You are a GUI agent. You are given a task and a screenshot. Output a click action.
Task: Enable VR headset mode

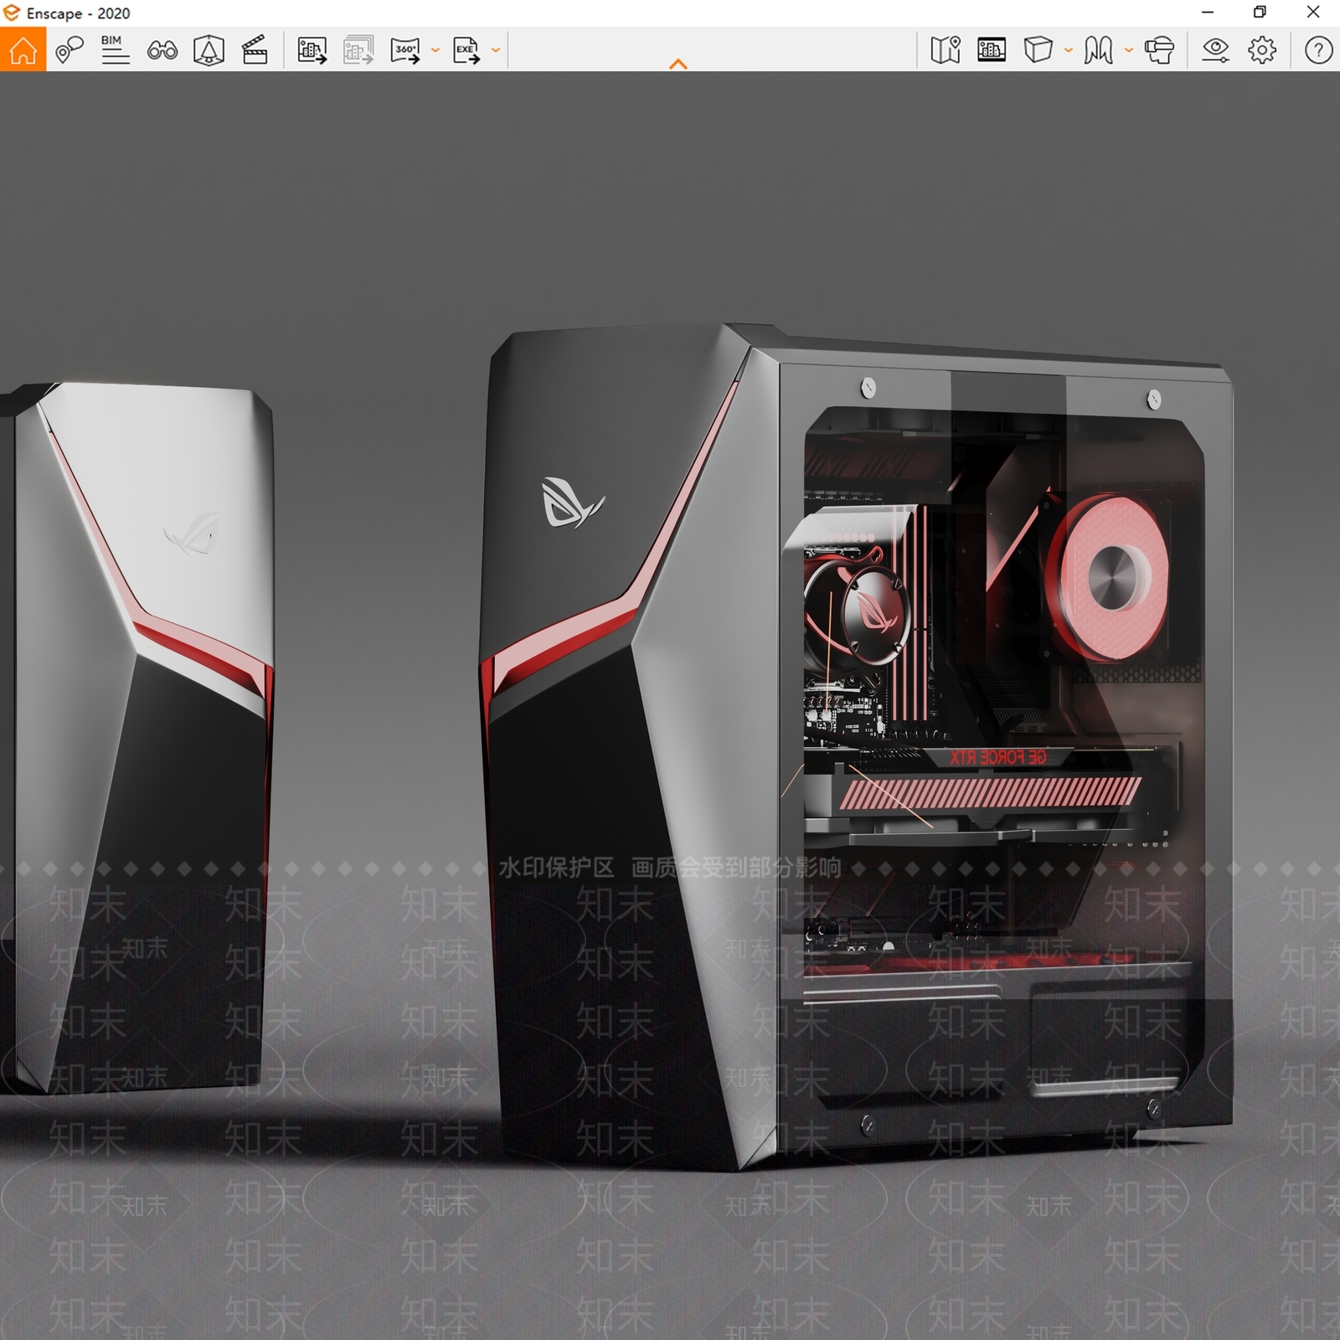click(x=1159, y=50)
